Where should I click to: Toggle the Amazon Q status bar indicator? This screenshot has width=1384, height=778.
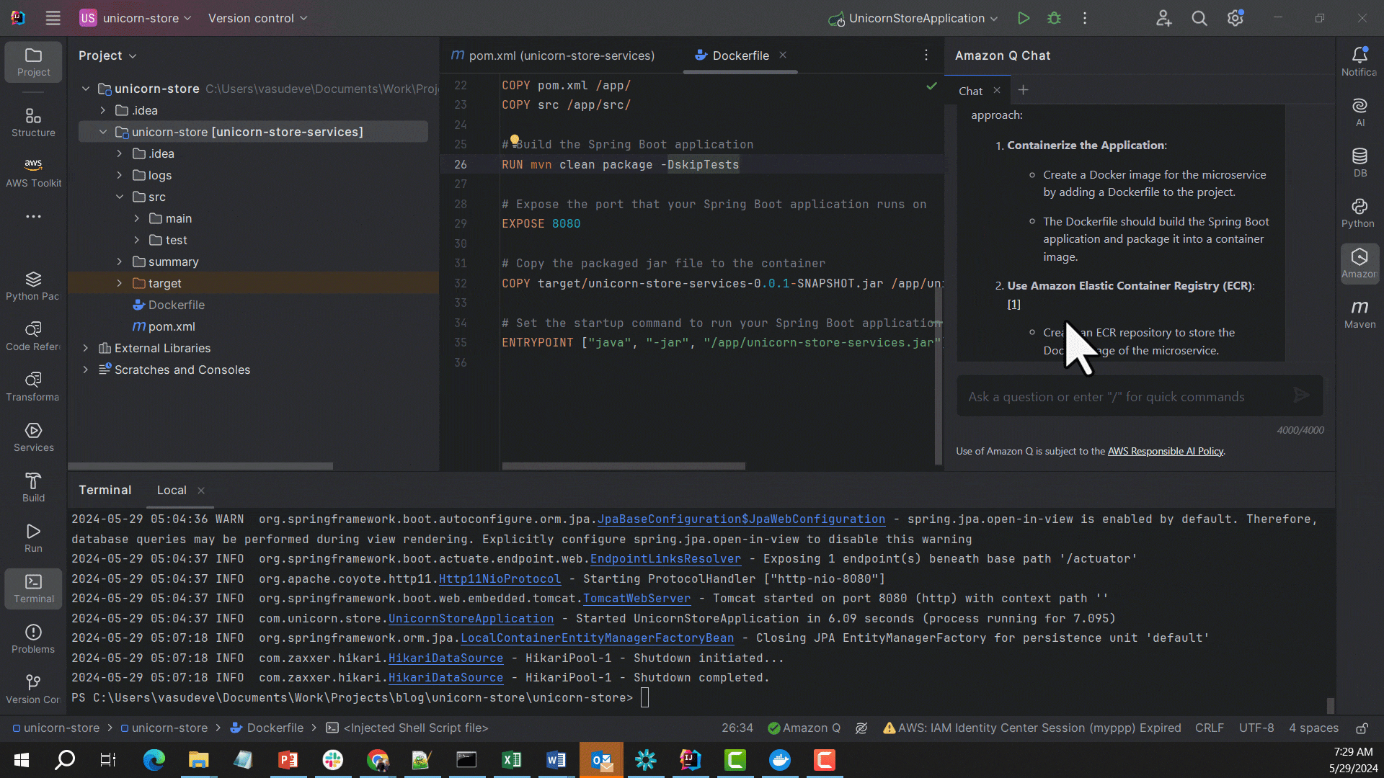[x=804, y=728]
